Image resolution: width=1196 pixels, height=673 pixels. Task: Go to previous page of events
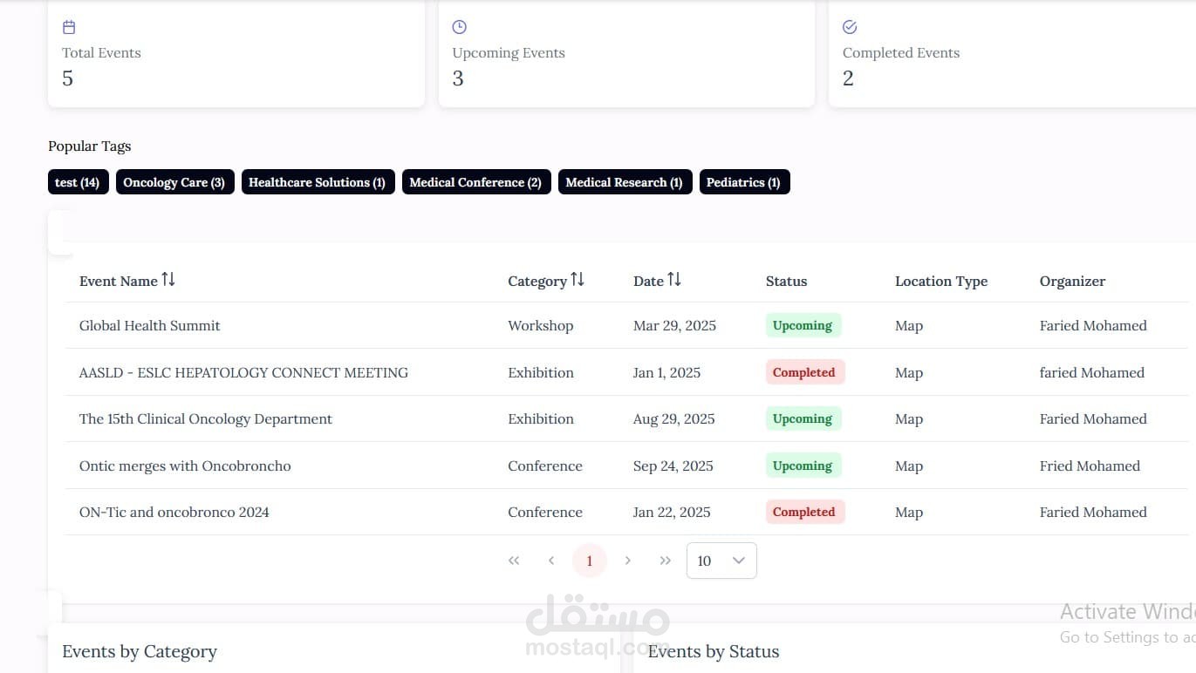click(551, 561)
